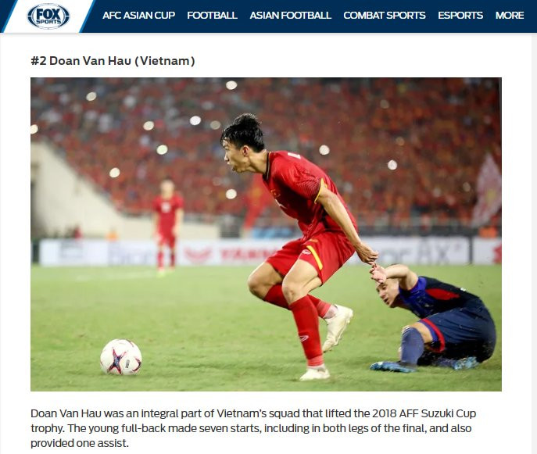Click '2018 AFF Suzuki Cup' in the text
Image resolution: width=537 pixels, height=454 pixels.
(417, 413)
